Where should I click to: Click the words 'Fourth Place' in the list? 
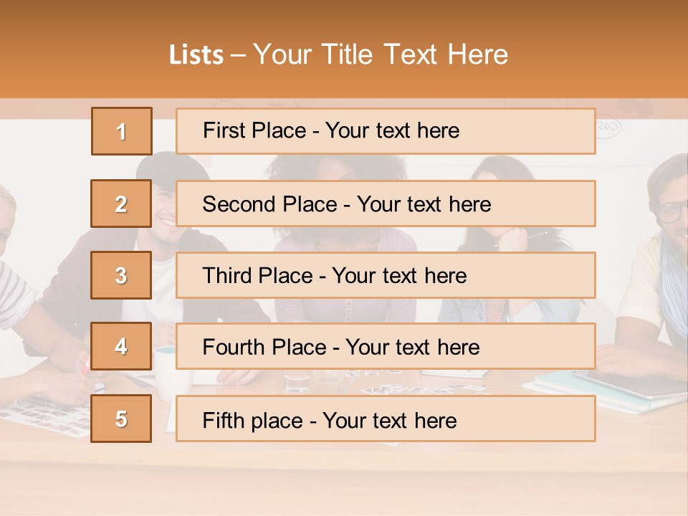point(264,347)
